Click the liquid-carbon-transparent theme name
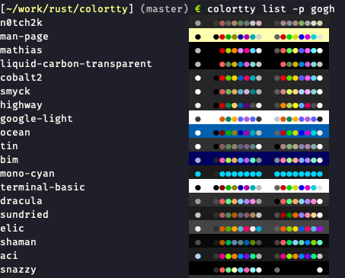Image resolution: width=345 pixels, height=278 pixels. click(x=76, y=64)
